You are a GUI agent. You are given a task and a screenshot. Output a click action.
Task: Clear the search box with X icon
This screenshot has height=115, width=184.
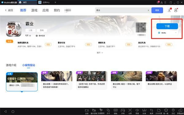[148, 10]
